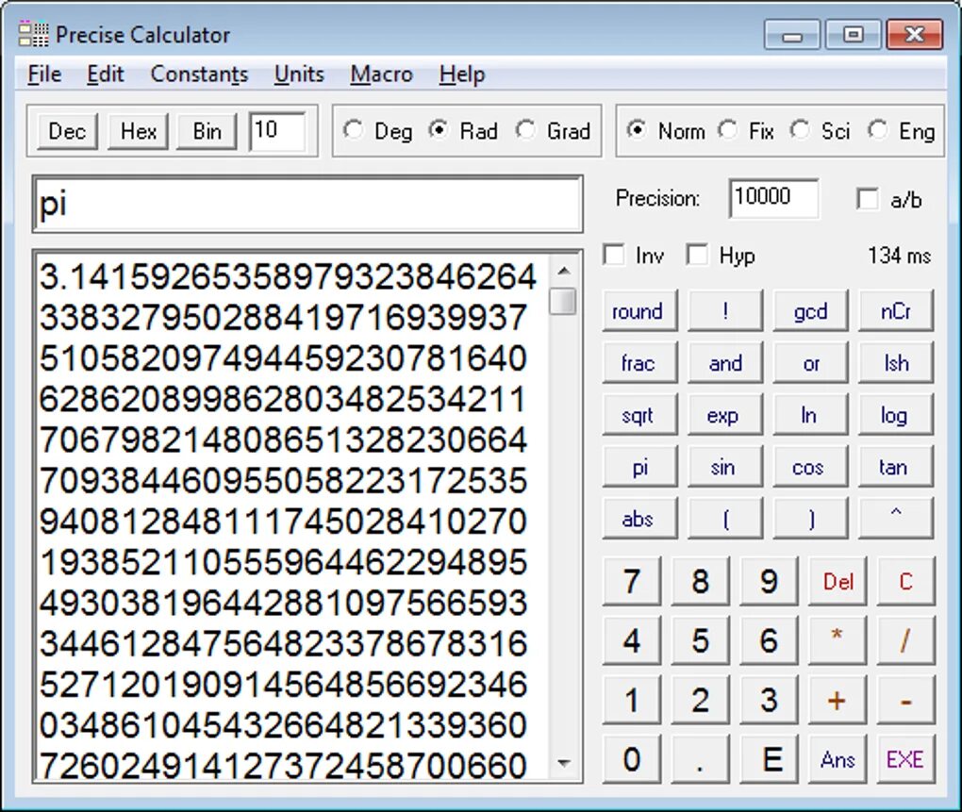962x812 pixels.
Task: Click the plus + button
Action: pos(838,700)
